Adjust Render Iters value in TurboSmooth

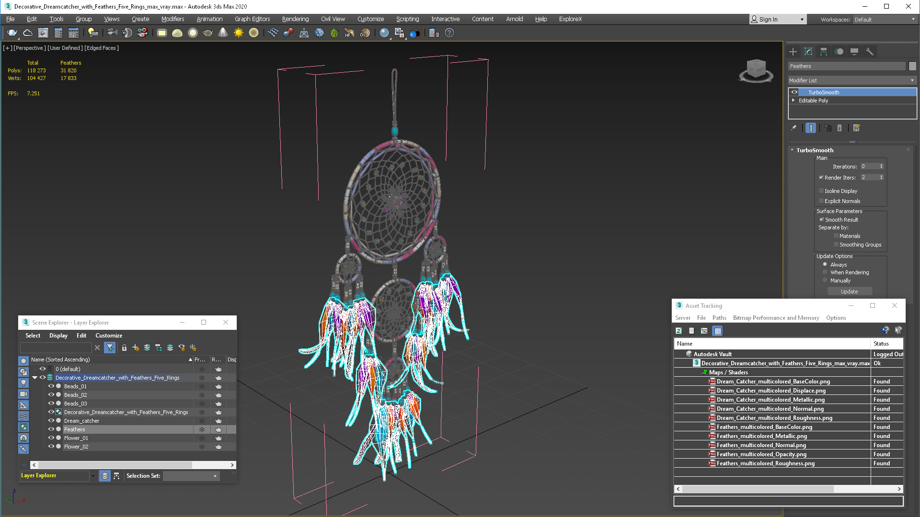click(x=869, y=178)
